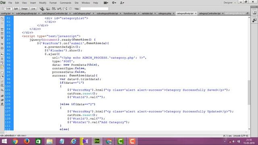Click the Dreamweaver Dw logo in menu bar

pos(3,3)
